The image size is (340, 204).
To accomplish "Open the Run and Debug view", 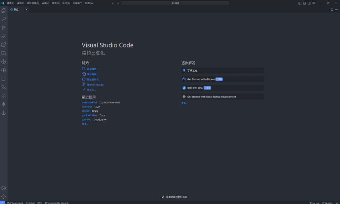I will click(x=3, y=36).
